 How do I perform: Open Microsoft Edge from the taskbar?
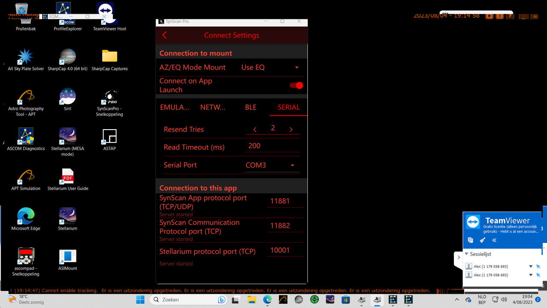[267, 299]
